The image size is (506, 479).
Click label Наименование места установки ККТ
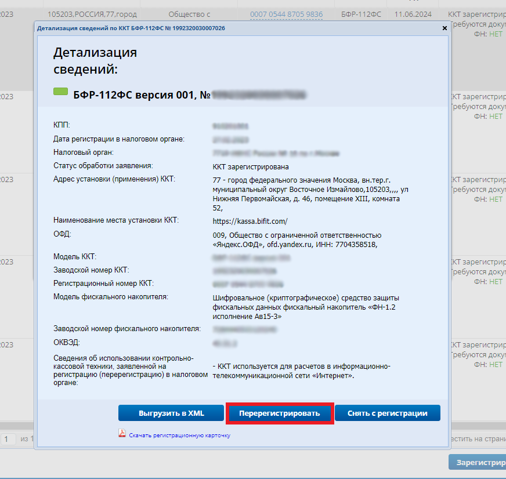point(116,220)
